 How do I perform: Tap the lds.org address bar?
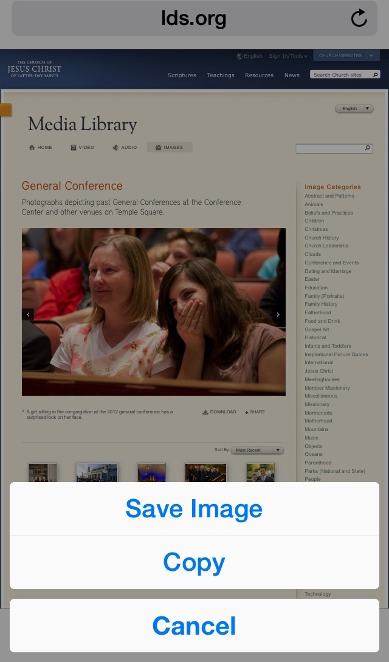coord(194,18)
